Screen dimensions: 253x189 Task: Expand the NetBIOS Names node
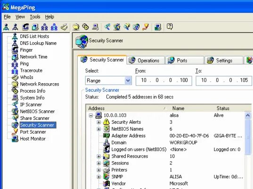(99, 129)
